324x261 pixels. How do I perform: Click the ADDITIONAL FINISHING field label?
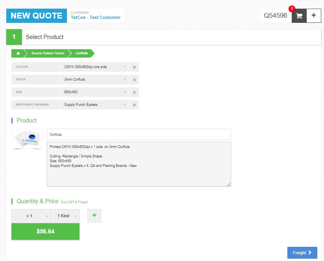(32, 105)
